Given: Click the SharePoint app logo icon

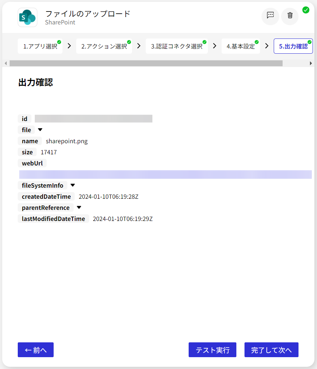Looking at the screenshot, I should point(27,17).
